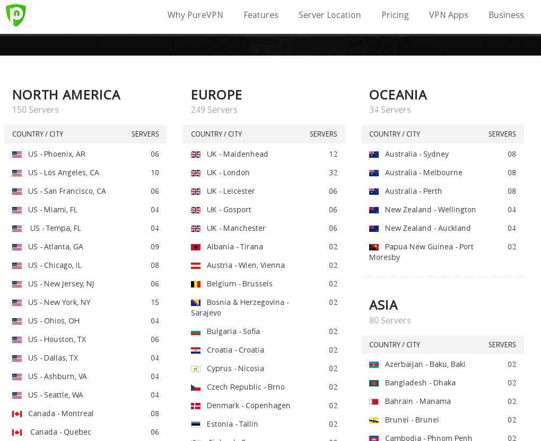Viewport: 541px width, 441px height.
Task: Click the Estonia flag beside Tallin
Action: coord(196,425)
